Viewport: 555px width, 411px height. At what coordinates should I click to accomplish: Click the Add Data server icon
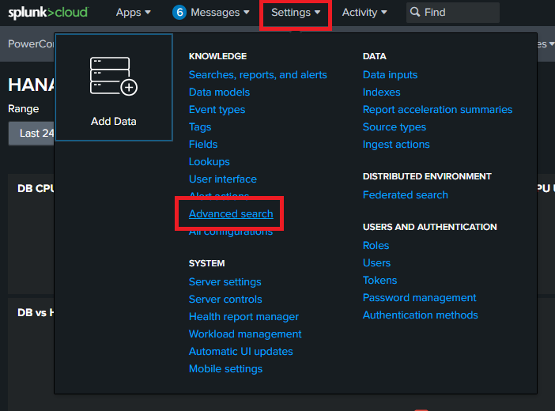point(113,77)
